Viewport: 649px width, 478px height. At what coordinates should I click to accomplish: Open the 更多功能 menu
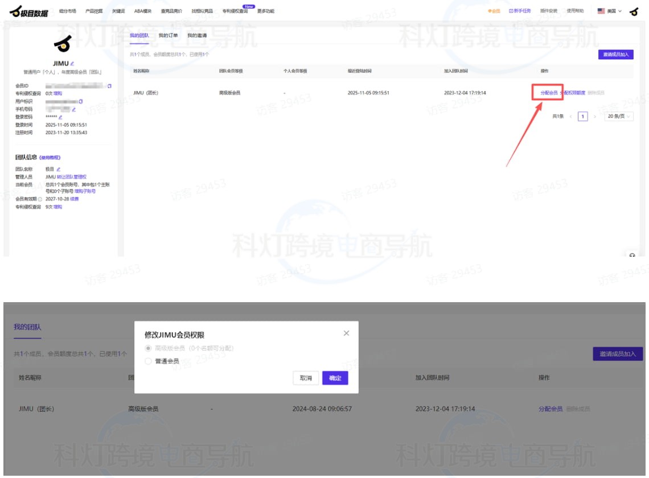pos(265,11)
